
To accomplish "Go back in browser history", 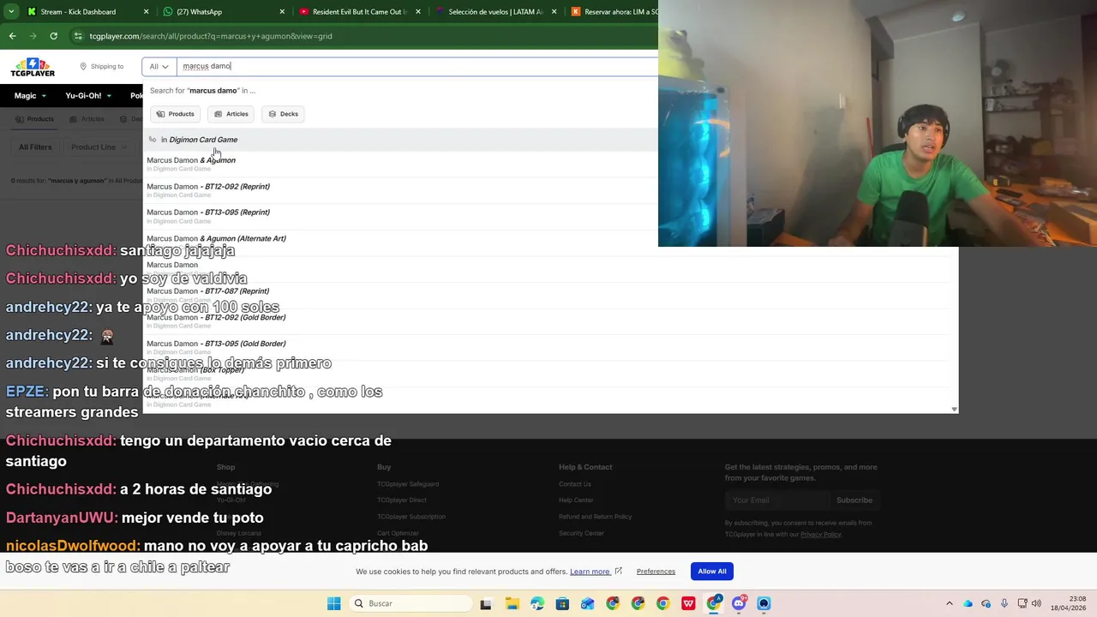I will [12, 36].
